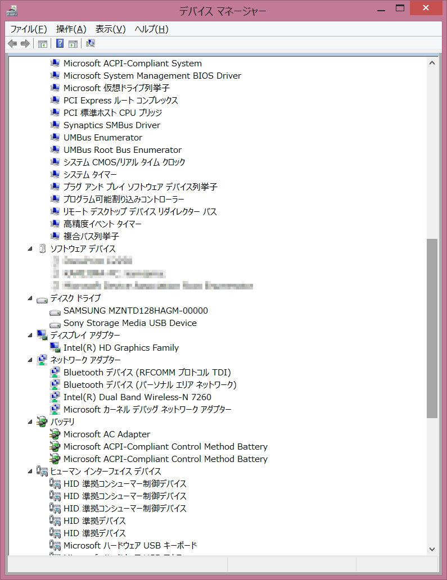Click the drive icon beside SAMSUNG MZNTD128HAGM-00000
Screen dimensions: 447x580
[x=55, y=312]
